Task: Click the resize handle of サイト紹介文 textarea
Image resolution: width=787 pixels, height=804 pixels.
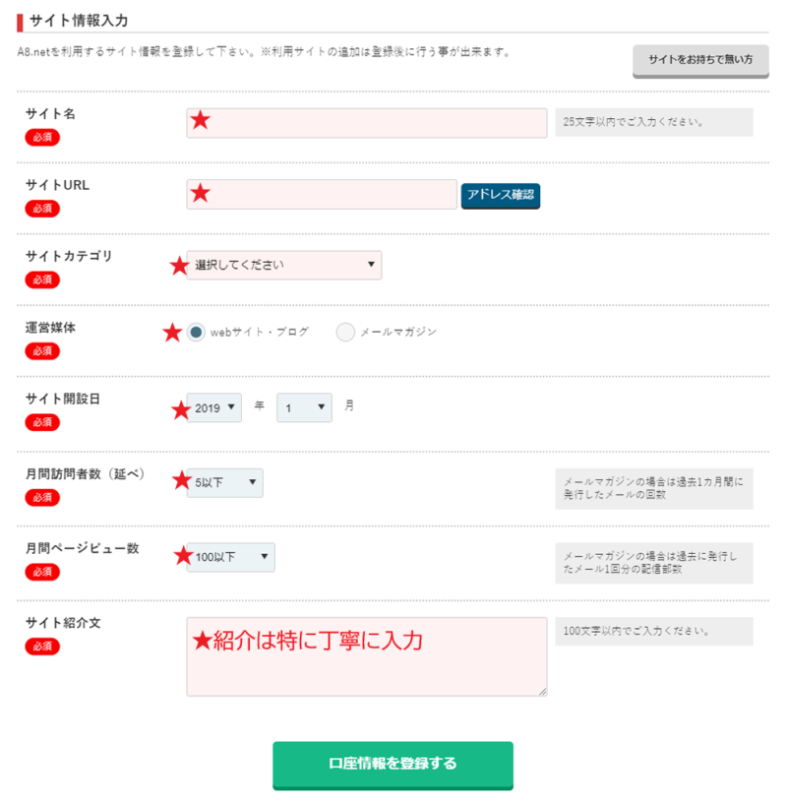Action: (542, 692)
